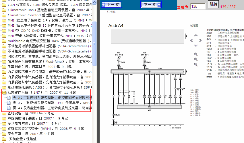Click the folder icon beside 安全气囊

pos(4,134)
